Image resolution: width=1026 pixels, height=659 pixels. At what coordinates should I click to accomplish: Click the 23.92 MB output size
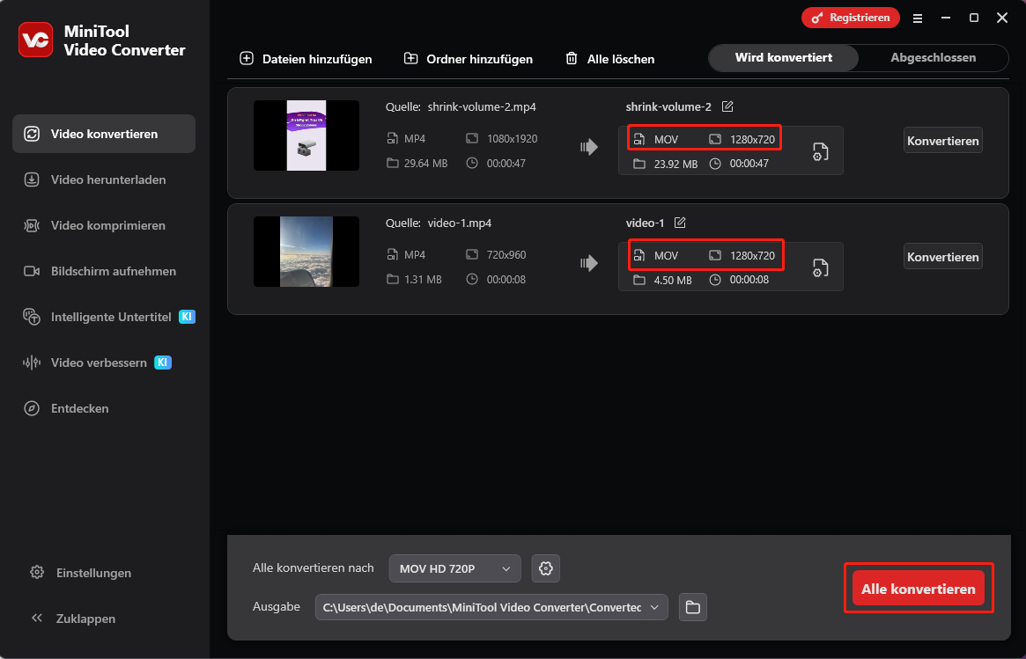676,165
